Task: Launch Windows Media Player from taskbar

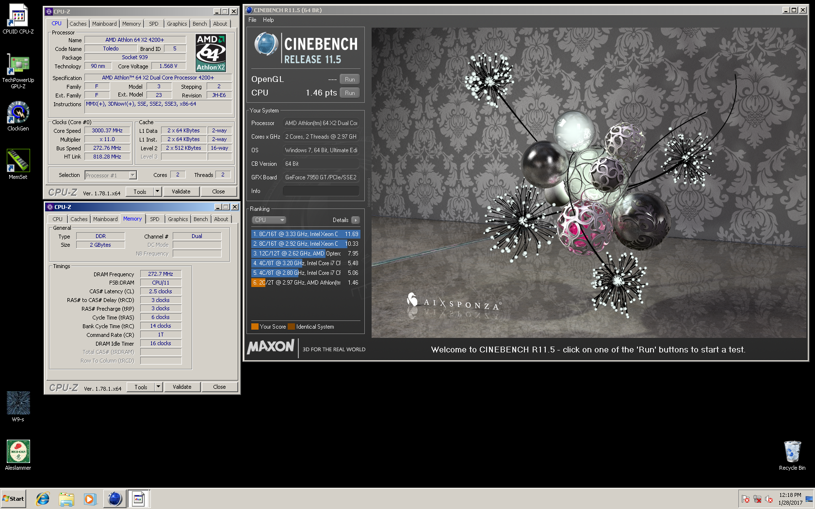Action: coord(90,499)
